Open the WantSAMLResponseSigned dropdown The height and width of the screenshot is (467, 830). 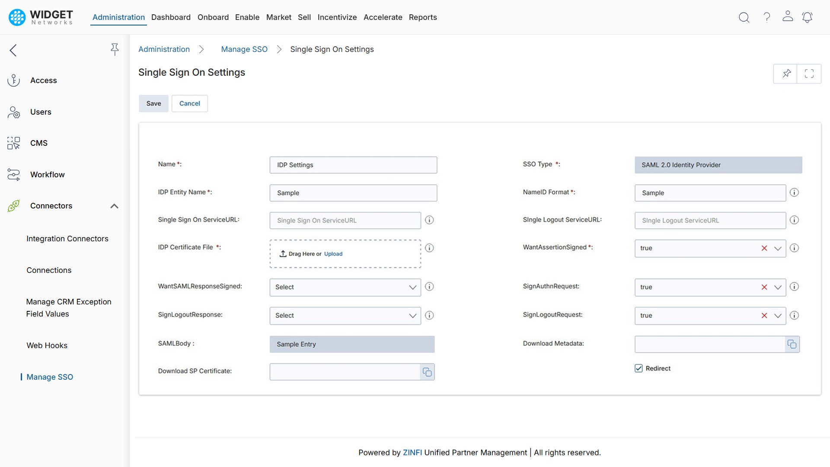(x=412, y=287)
